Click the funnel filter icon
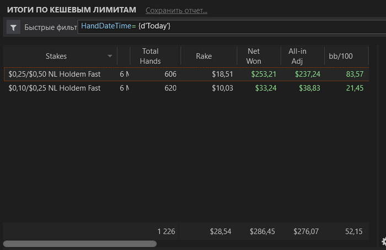Screen dimensions: 386x250 coord(13,26)
